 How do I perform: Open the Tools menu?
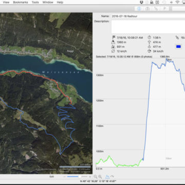(35, 2)
